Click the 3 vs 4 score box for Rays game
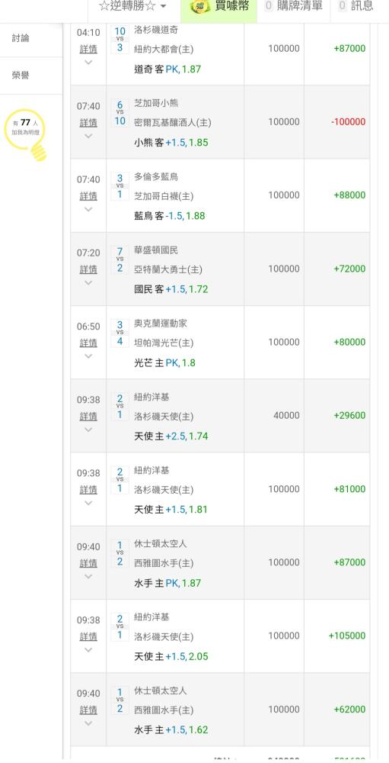 point(120,333)
